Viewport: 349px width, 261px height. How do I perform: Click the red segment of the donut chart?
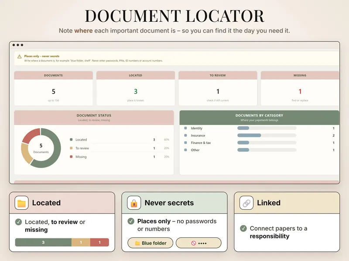tap(31, 135)
